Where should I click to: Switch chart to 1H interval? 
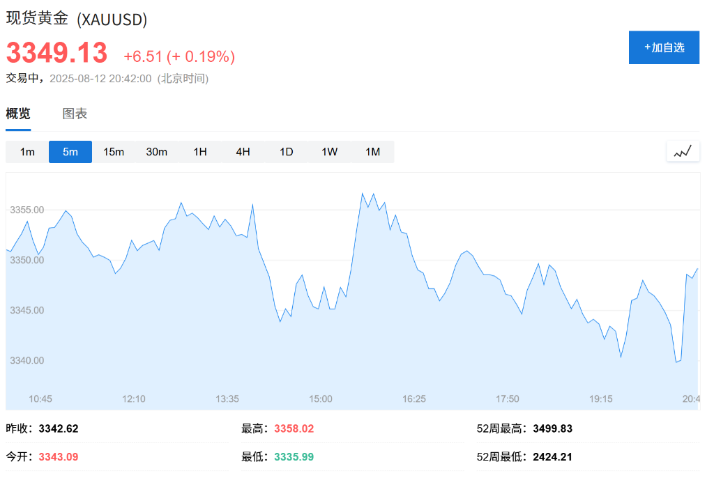200,152
